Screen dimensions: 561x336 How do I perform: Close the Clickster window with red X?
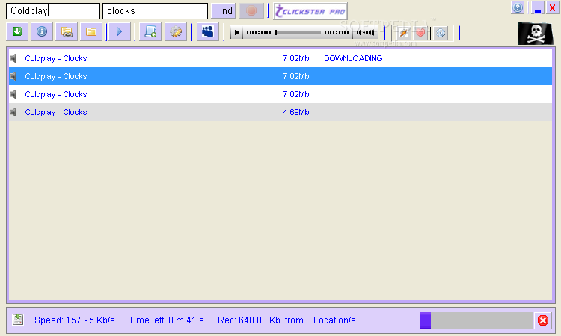pyautogui.click(x=553, y=7)
